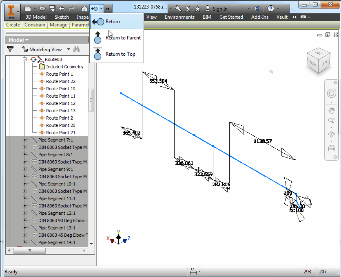Image resolution: width=341 pixels, height=277 pixels.
Task: Click the LEFT face of the ViewCube
Action: pyautogui.click(x=324, y=63)
